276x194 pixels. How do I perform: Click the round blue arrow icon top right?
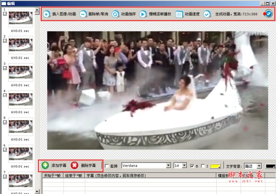click(x=269, y=14)
